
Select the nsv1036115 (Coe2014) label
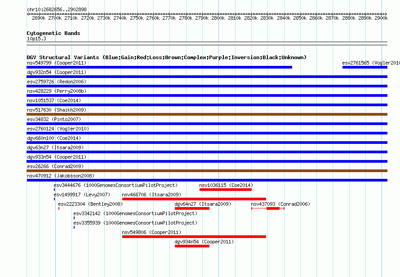(226, 185)
